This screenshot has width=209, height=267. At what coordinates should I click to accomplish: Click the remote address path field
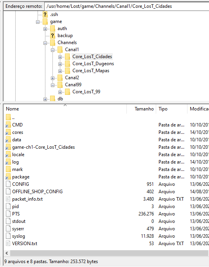[x=126, y=6]
